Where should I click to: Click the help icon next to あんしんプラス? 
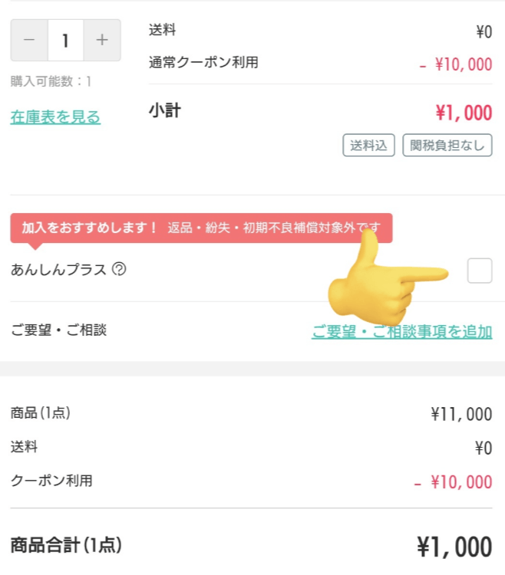click(x=119, y=269)
